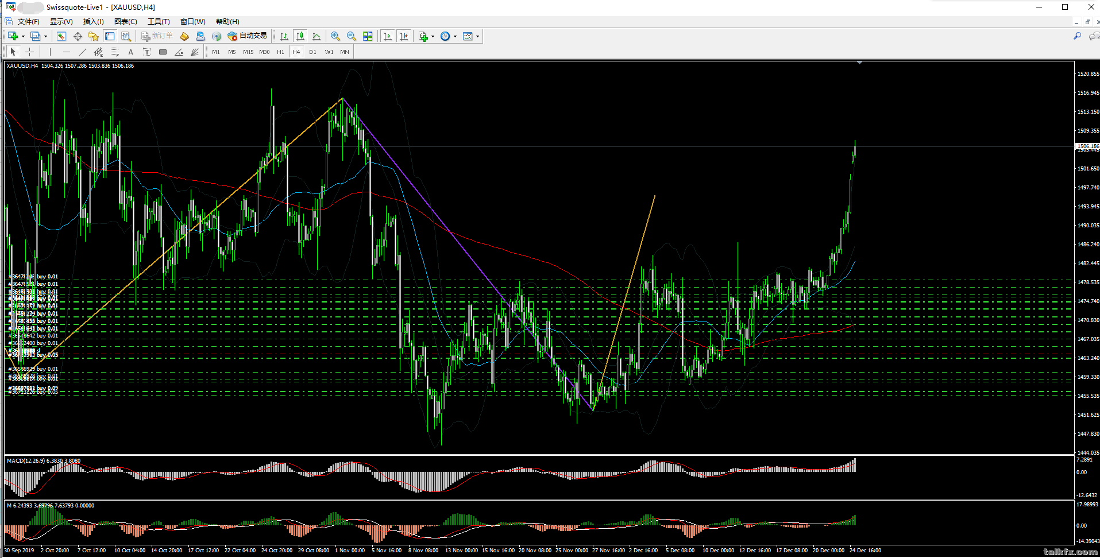1100x558 pixels.
Task: Switch chart to Line Chart mode
Action: click(x=317, y=36)
